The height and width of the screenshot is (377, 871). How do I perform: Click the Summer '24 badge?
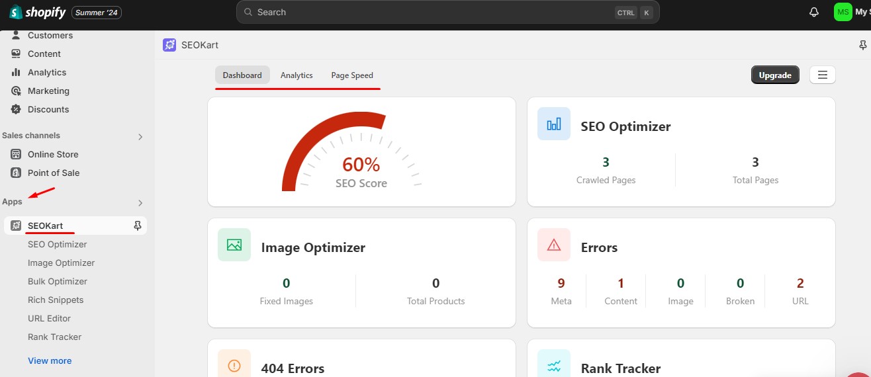point(97,13)
